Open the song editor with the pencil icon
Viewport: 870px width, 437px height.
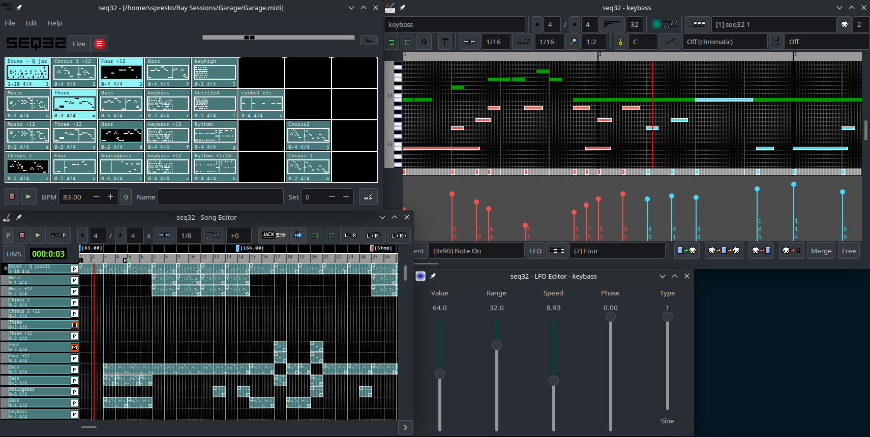[x=368, y=197]
